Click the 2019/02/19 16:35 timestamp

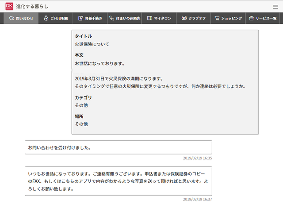(198, 158)
